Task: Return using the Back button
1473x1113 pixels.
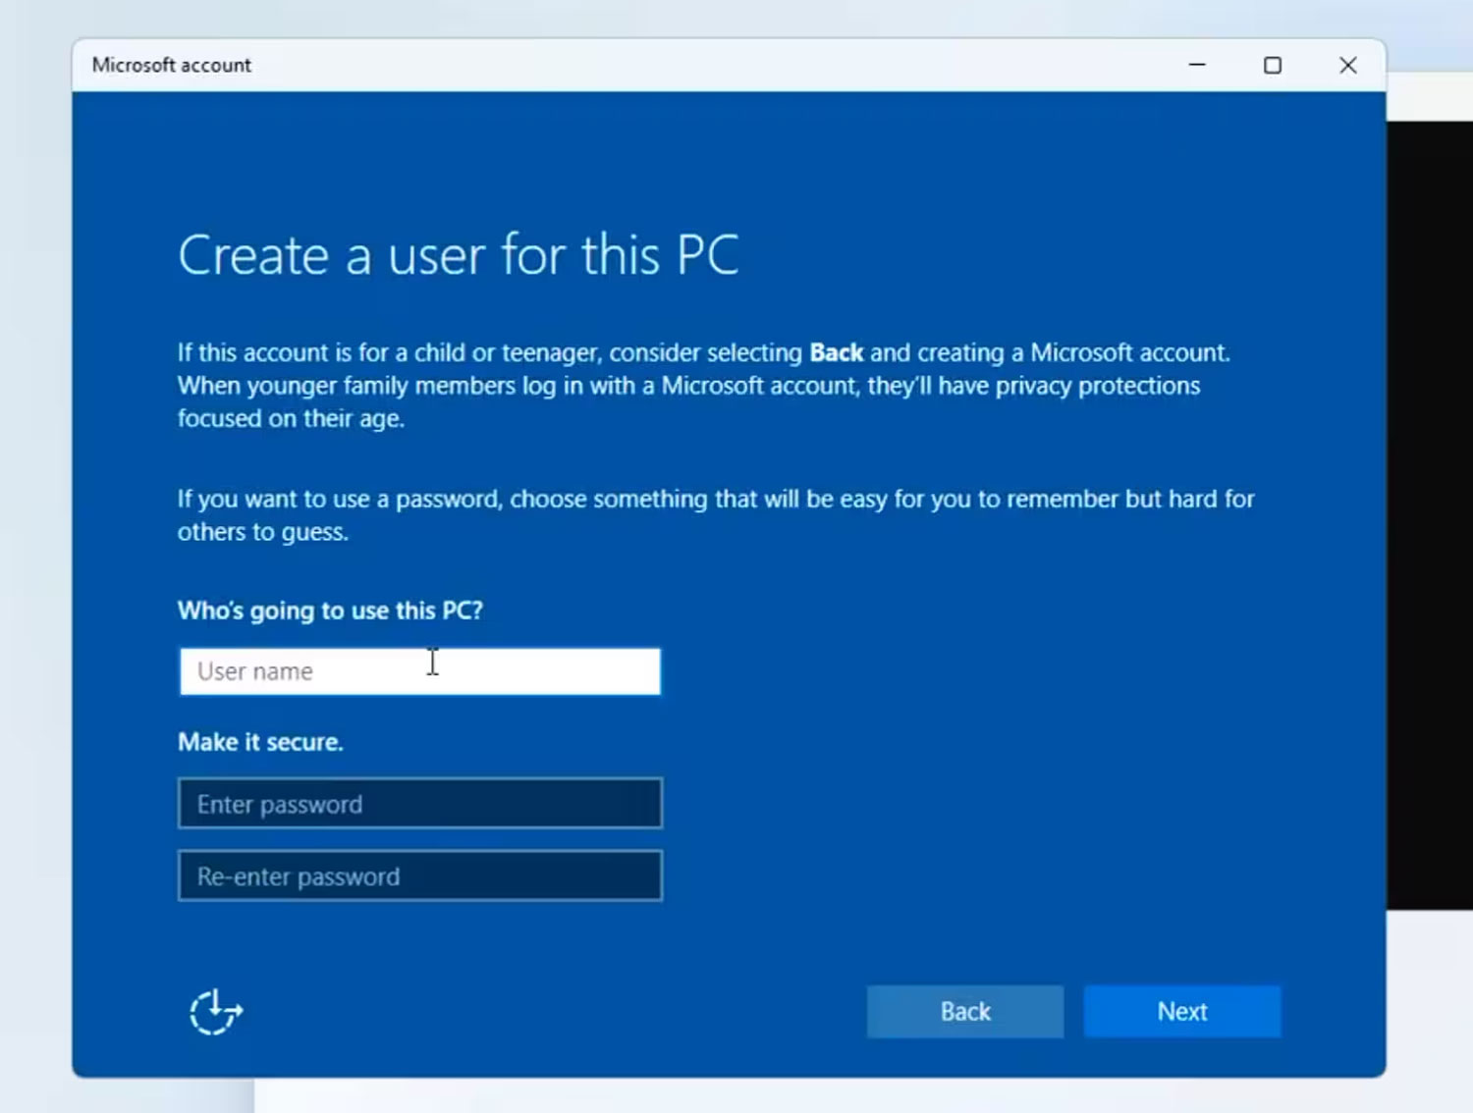Action: click(x=965, y=1011)
